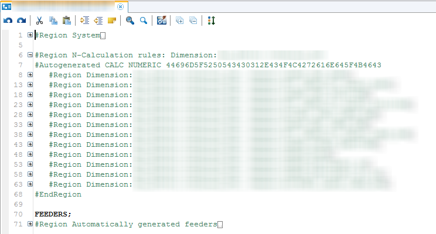Click the '#Autogenerated CALC NUMERIC' line
The image size is (436, 234).
pyautogui.click(x=208, y=66)
